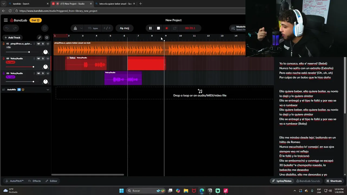The image size is (347, 195).
Task: Switch to the Lyrics/Notes tab
Action: 282,181
